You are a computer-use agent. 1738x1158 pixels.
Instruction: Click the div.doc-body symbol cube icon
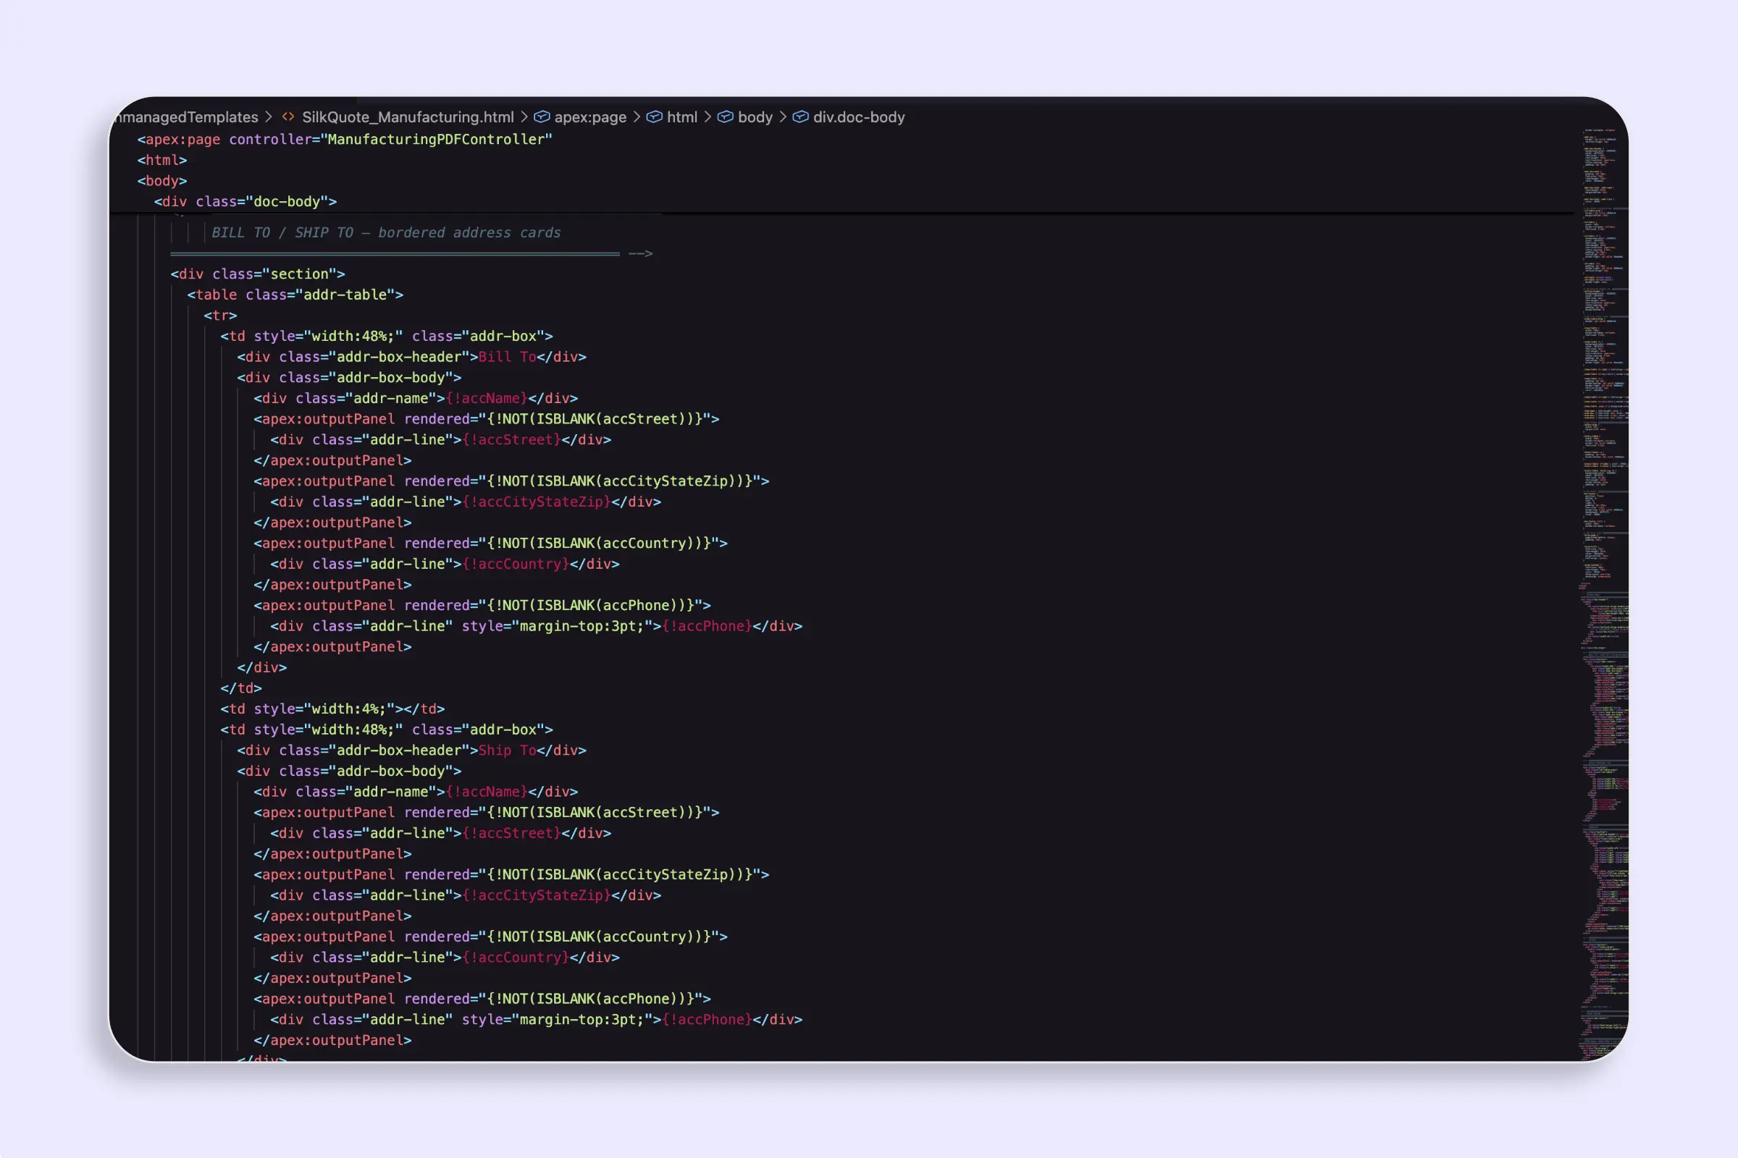[800, 117]
